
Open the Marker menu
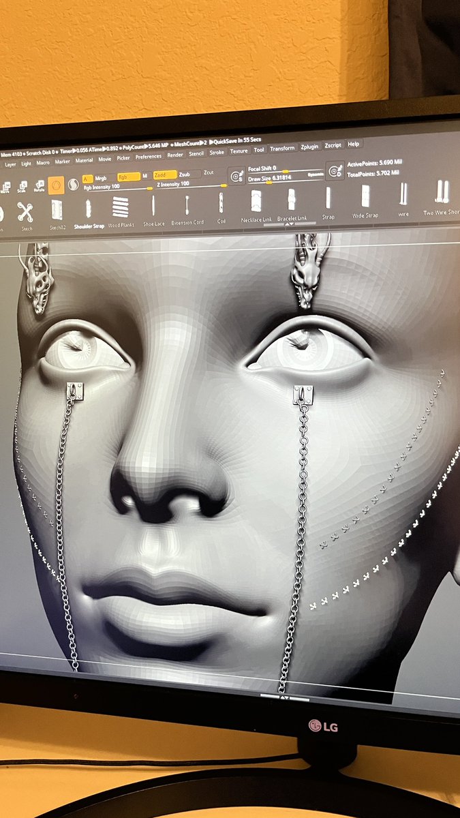[63, 162]
